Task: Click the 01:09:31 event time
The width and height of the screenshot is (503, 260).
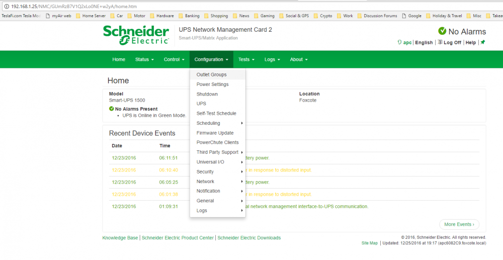Action: (x=169, y=207)
